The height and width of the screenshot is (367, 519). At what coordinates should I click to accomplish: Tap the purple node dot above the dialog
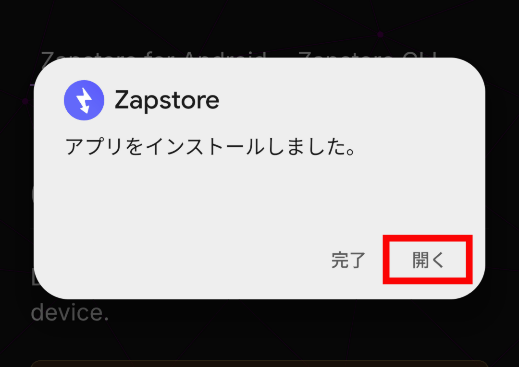(x=380, y=34)
